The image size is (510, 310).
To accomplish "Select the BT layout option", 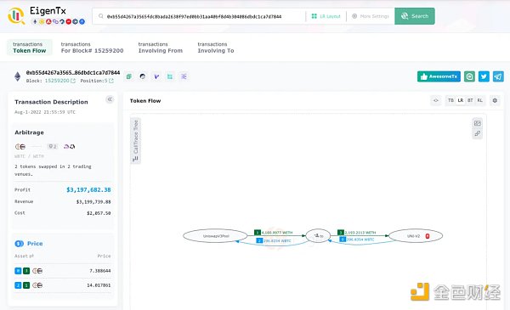I will 470,100.
